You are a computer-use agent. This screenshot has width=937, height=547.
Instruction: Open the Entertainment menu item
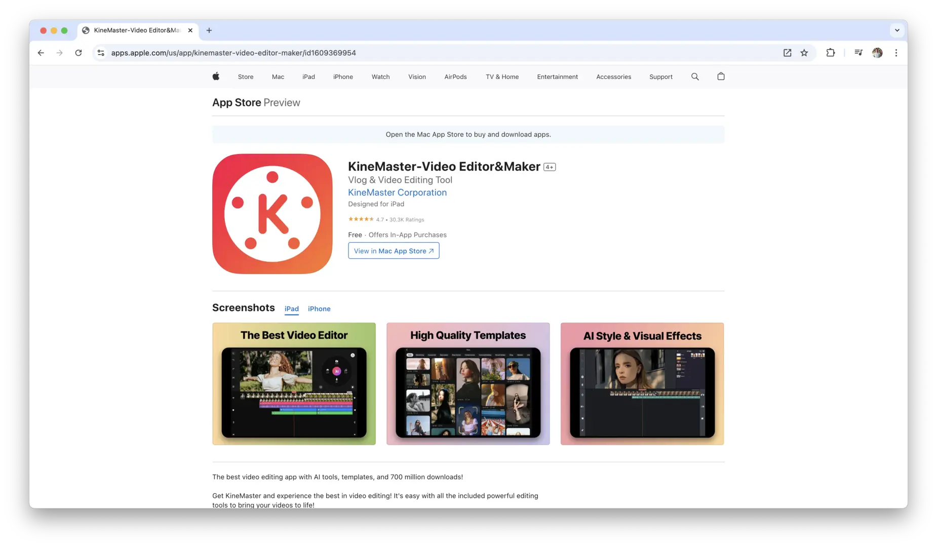[557, 77]
